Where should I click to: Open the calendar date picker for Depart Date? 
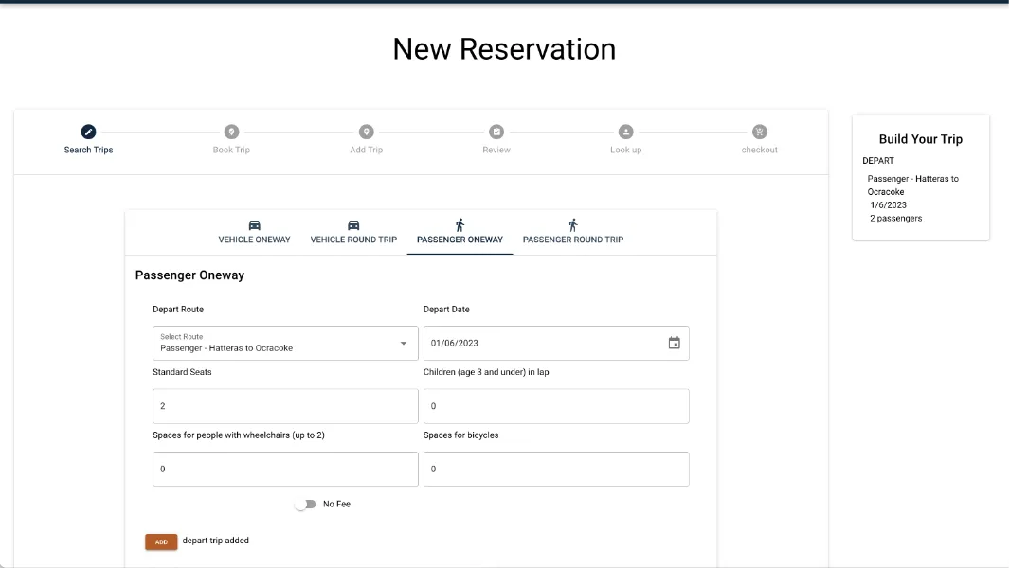click(x=674, y=343)
